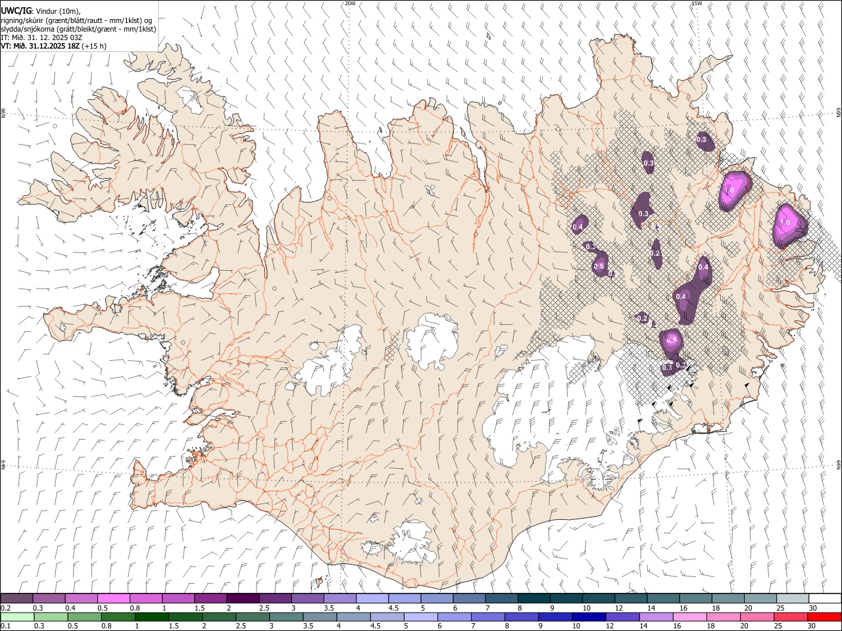
Task: Choose the red bottom-row swatch labeled 25
Action: point(791,617)
